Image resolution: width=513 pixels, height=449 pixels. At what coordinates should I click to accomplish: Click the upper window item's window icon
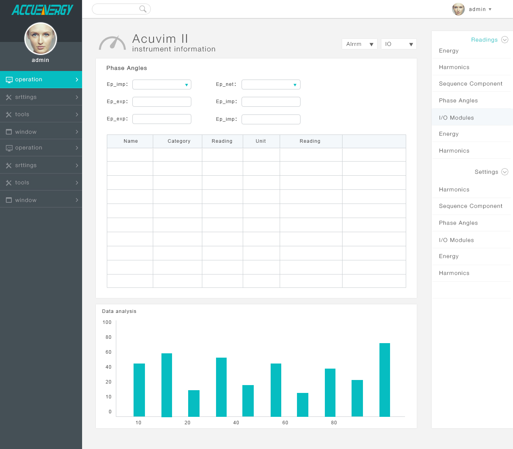click(x=9, y=132)
